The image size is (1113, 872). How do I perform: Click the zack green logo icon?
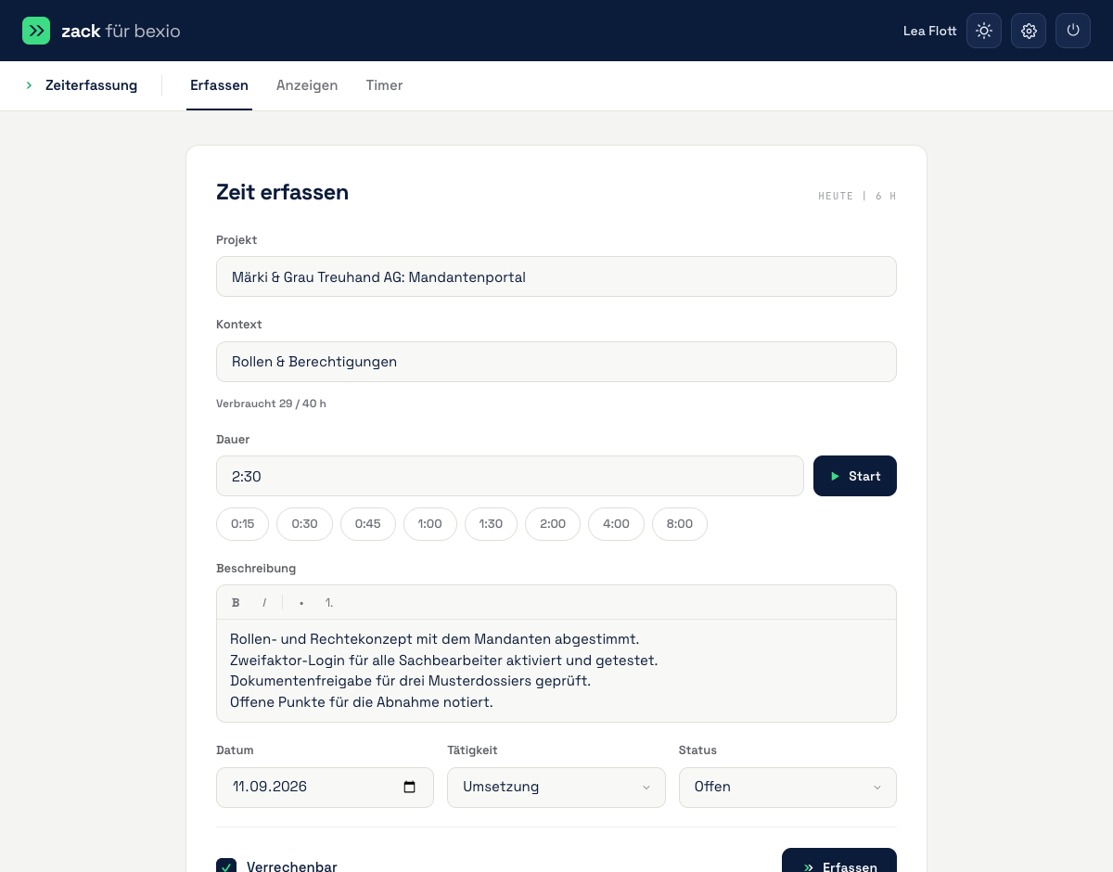pyautogui.click(x=36, y=31)
